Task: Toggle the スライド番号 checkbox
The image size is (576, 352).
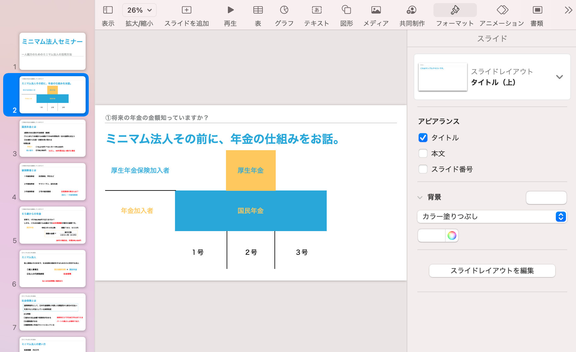Action: pos(423,169)
